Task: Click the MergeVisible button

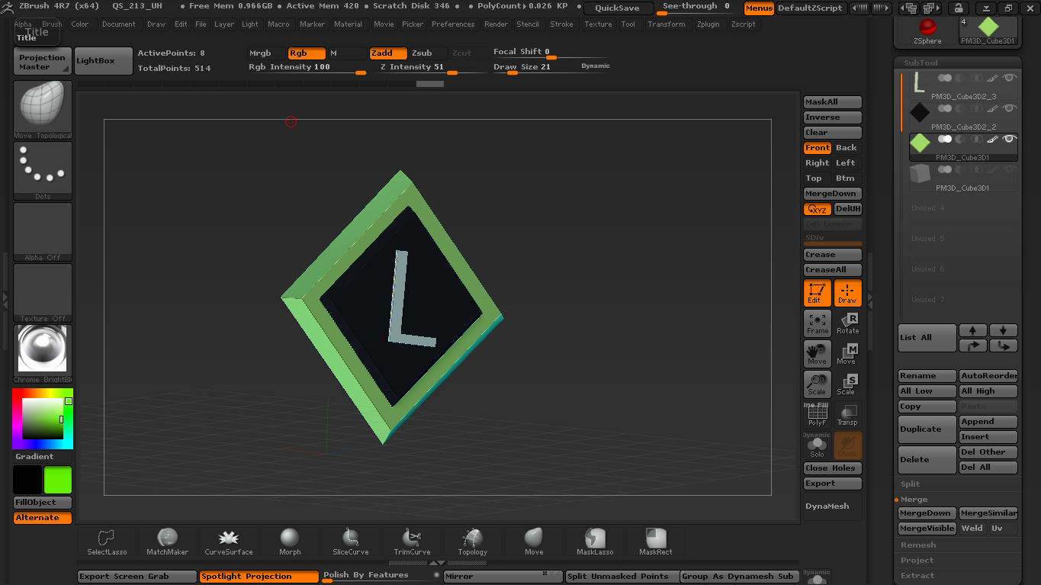Action: 927,529
